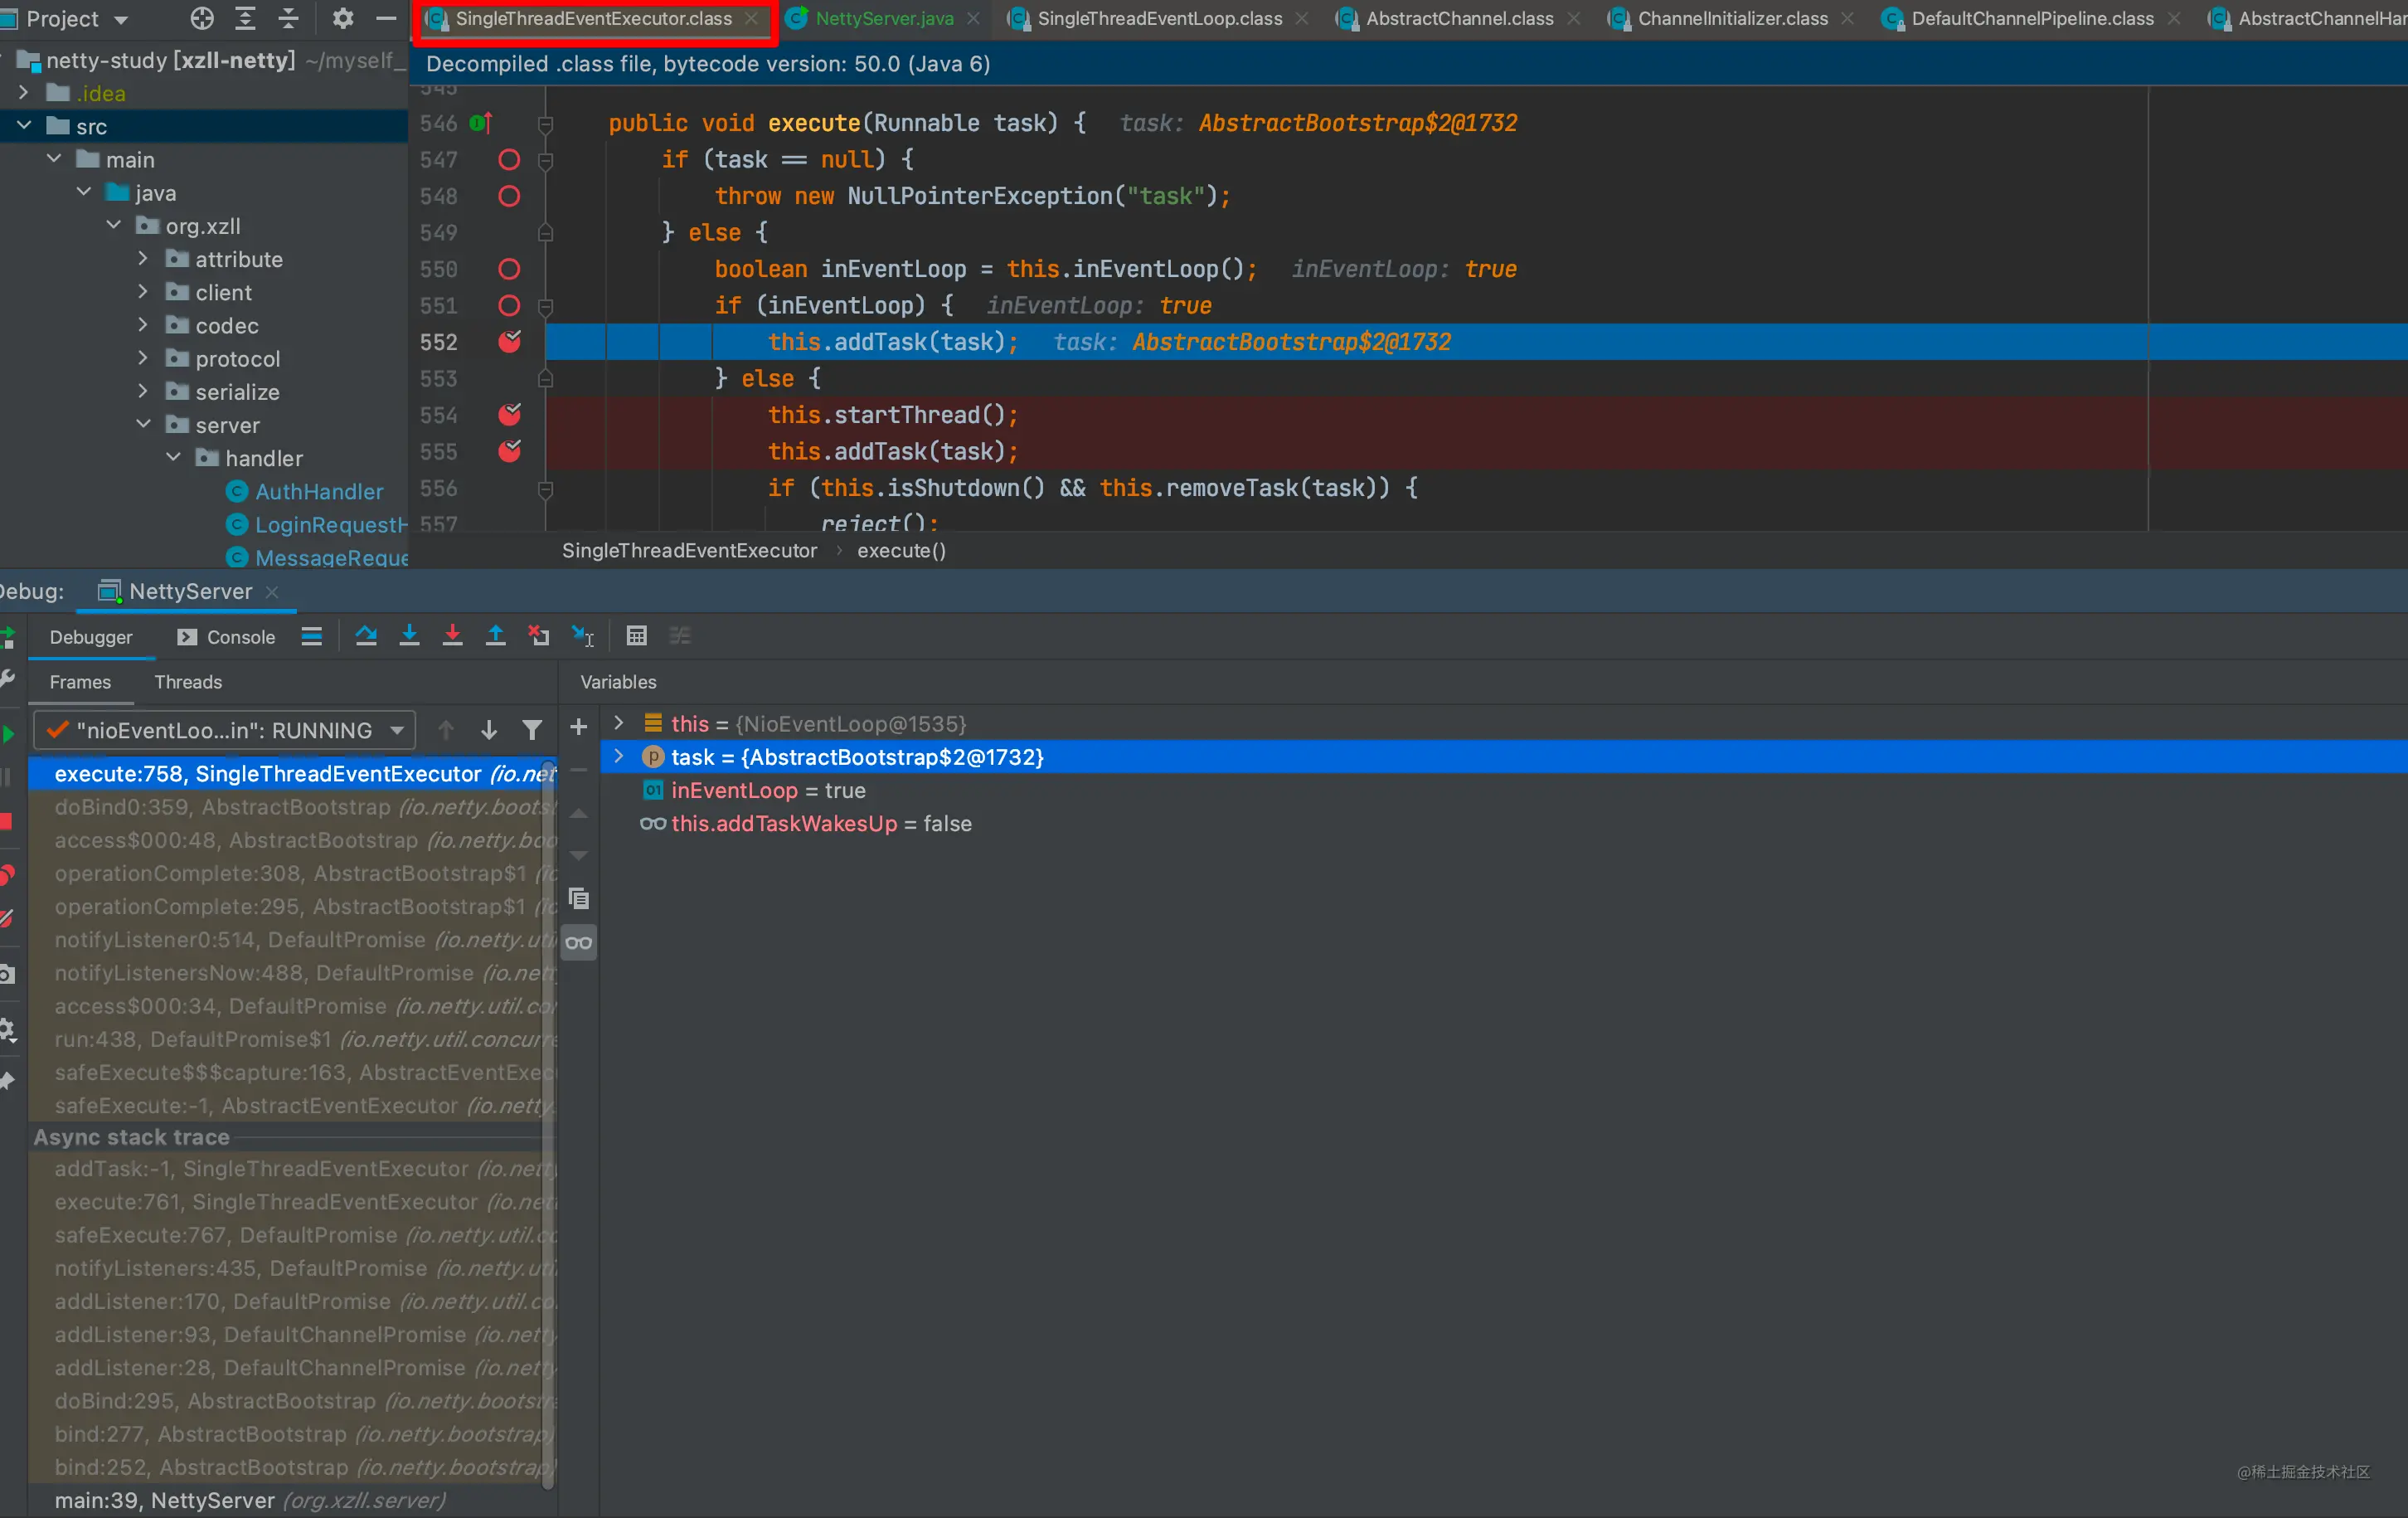Click Step Over debugger icon
Viewport: 2408px width, 1518px height.
(366, 635)
